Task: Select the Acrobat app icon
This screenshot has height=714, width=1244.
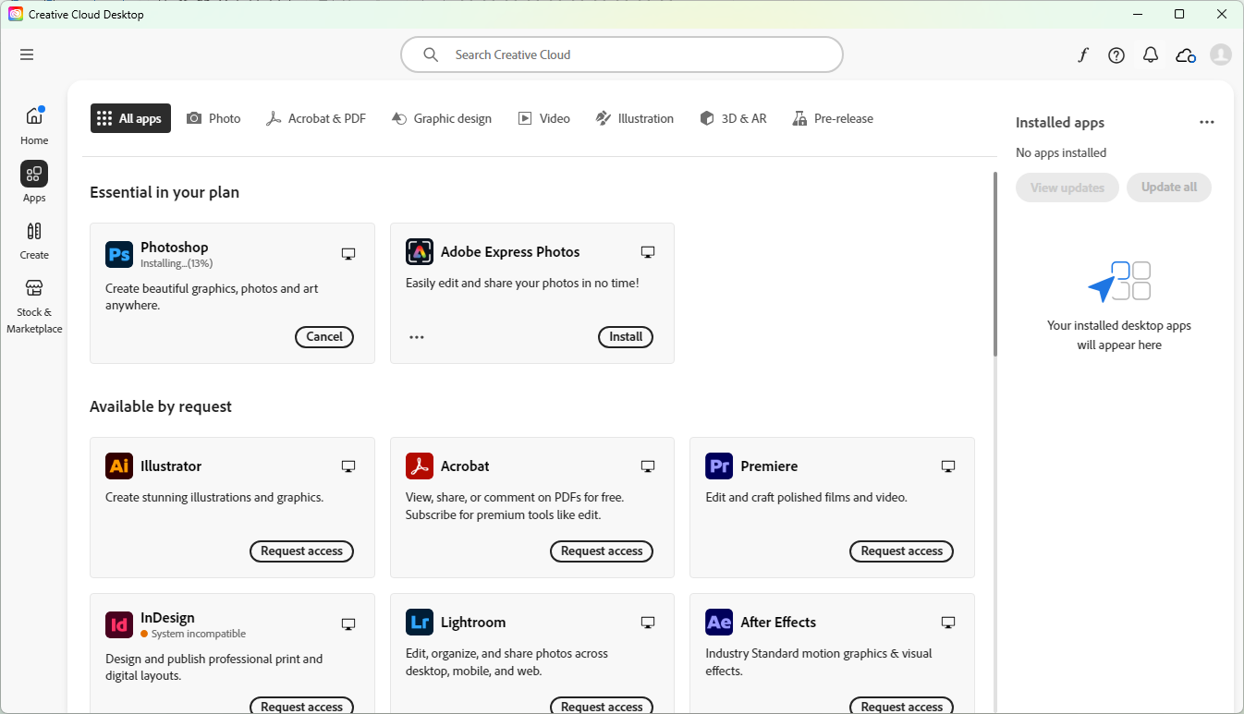Action: (419, 466)
